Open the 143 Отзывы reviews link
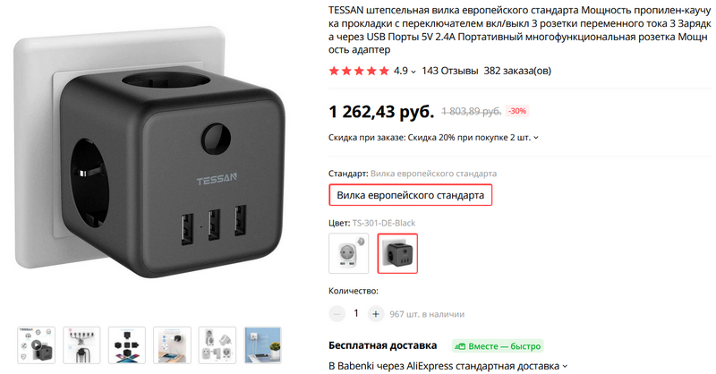716x374 pixels. pyautogui.click(x=450, y=71)
